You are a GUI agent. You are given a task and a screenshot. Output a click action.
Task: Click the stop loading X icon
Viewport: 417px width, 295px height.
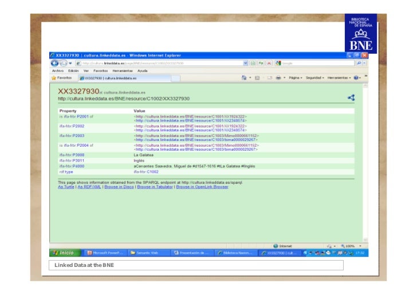pyautogui.click(x=269, y=63)
